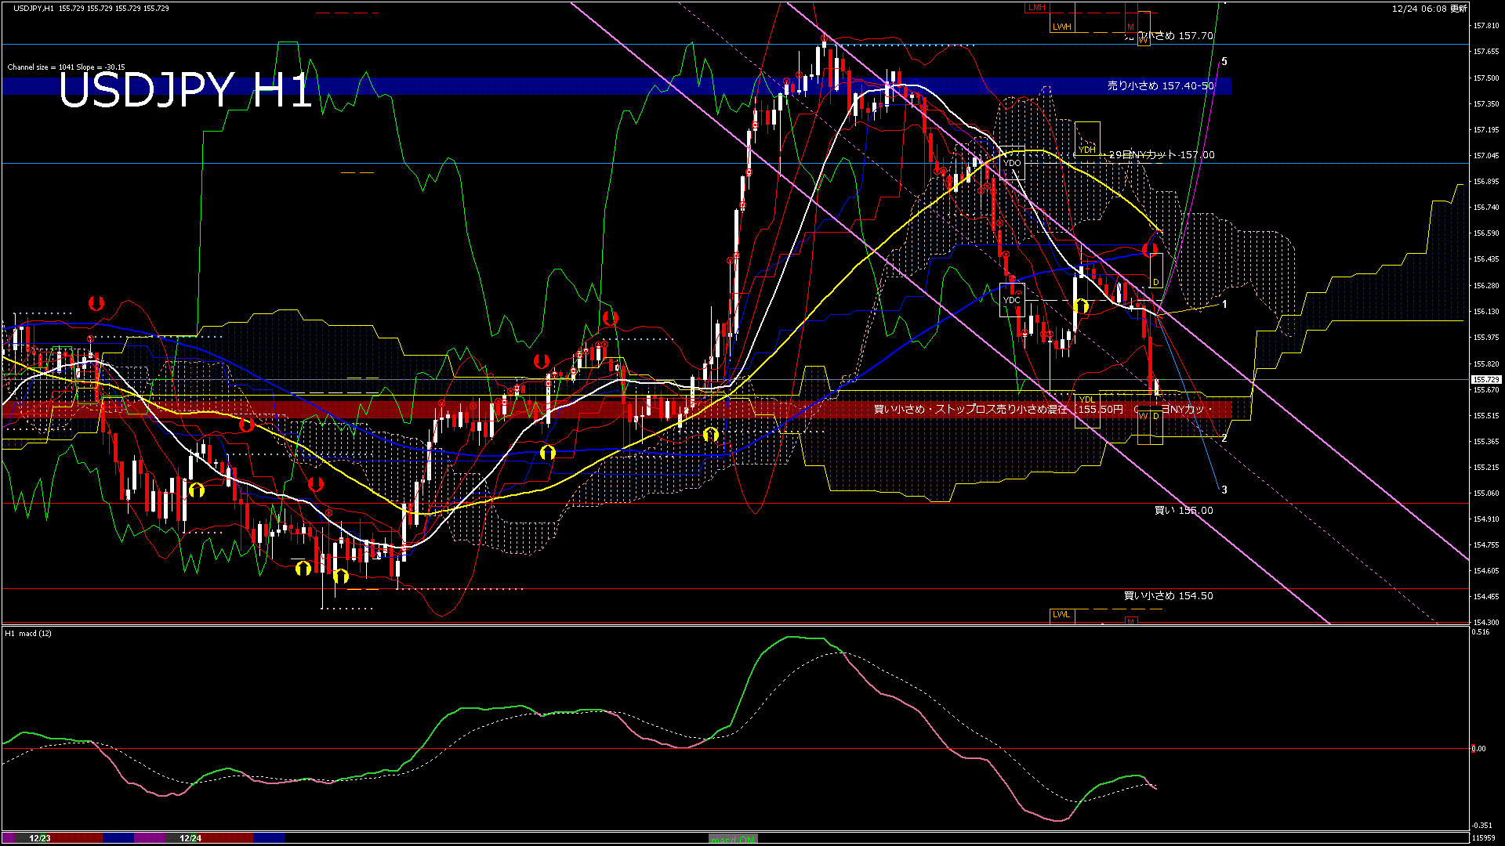This screenshot has height=846, width=1505.
Task: Click the 買い小さめ 154.50 level label
Action: pos(1168,596)
